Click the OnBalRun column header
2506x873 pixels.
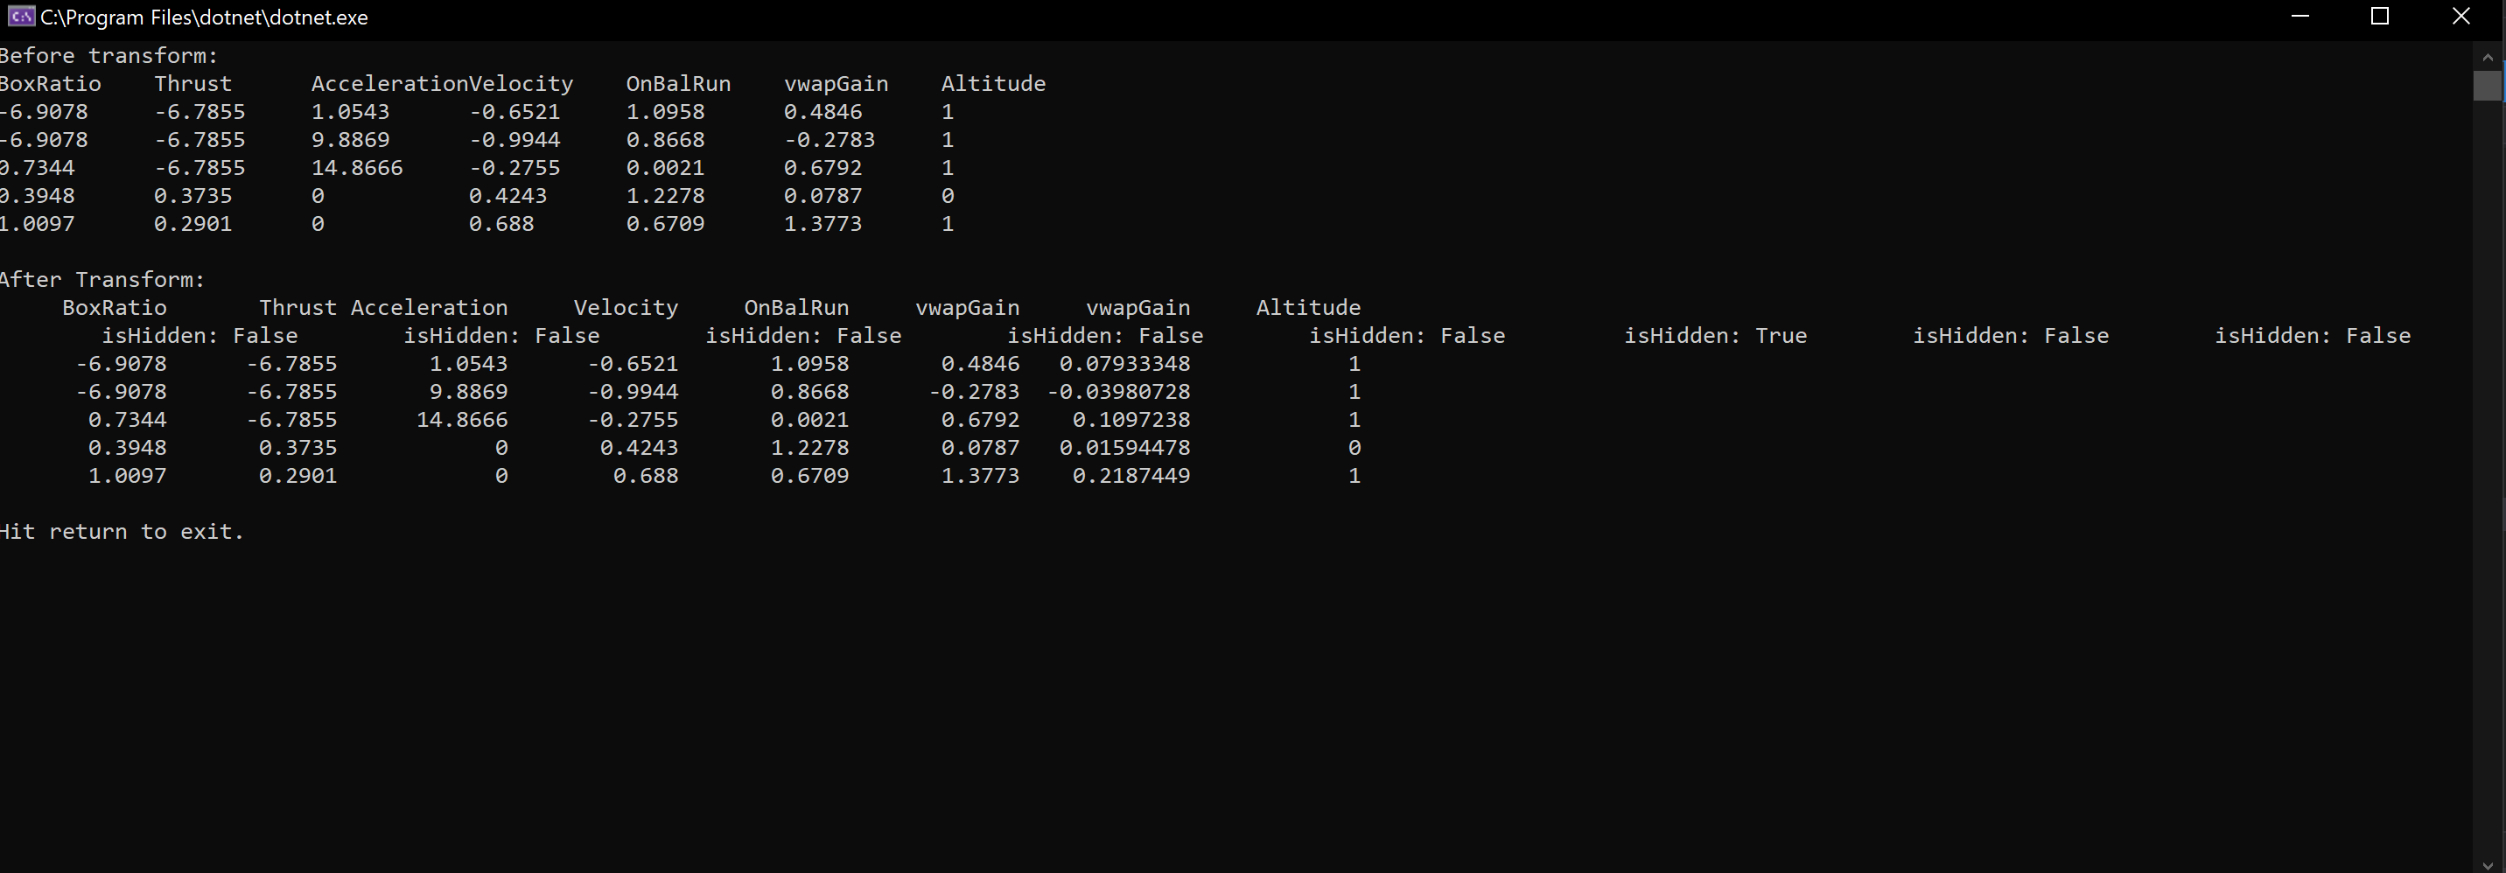795,307
